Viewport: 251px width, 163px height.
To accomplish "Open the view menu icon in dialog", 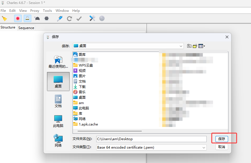I will click(202, 46).
